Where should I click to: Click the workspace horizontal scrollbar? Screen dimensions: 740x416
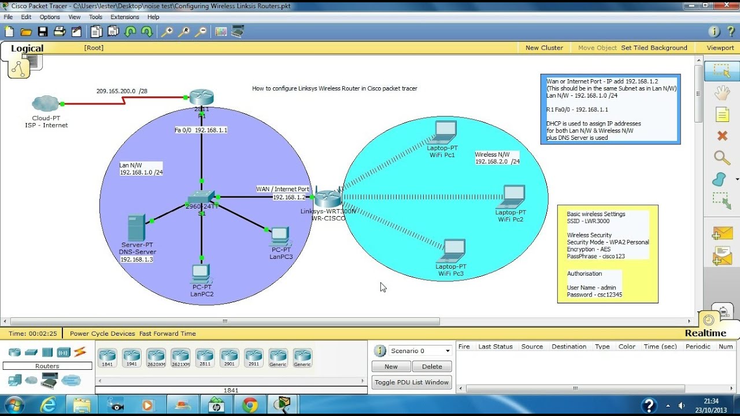(x=225, y=321)
